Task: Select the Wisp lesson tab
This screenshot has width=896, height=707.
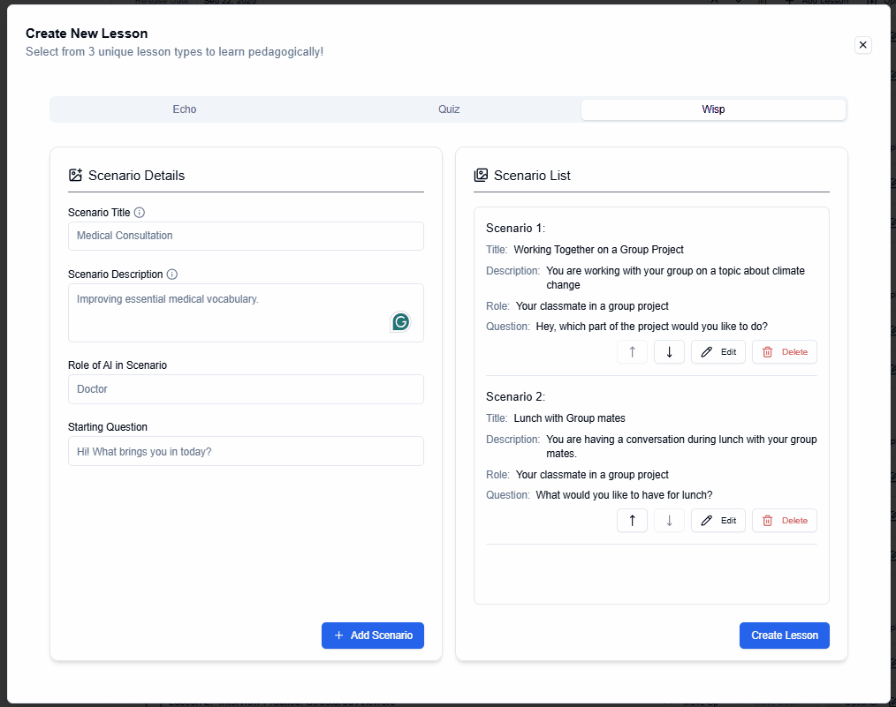Action: click(713, 109)
